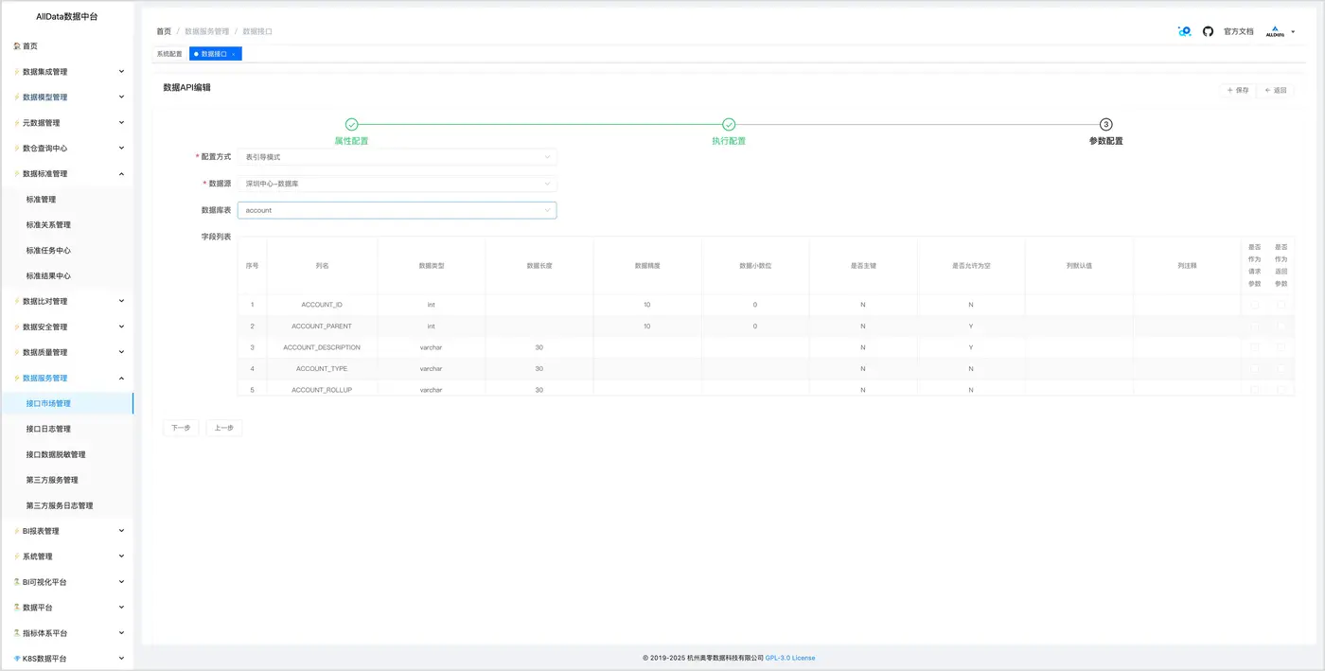Click the lightning icon beside 数仓查询中心
The height and width of the screenshot is (671, 1325).
[x=17, y=149]
